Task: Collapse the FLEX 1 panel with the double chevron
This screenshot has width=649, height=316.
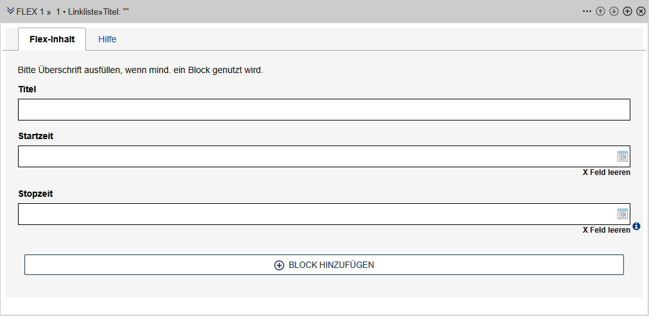Action: (x=10, y=11)
